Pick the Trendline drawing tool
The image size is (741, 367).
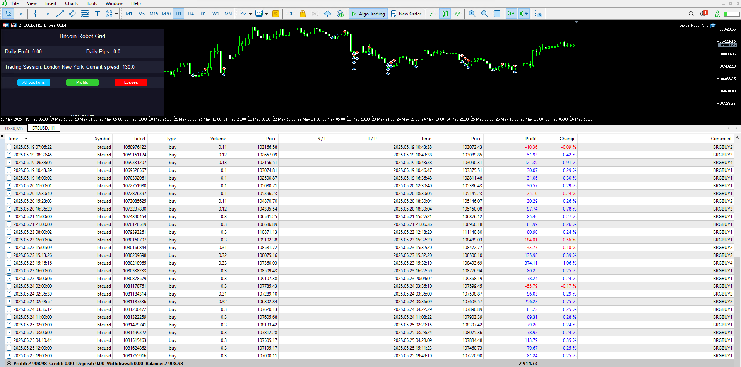60,14
